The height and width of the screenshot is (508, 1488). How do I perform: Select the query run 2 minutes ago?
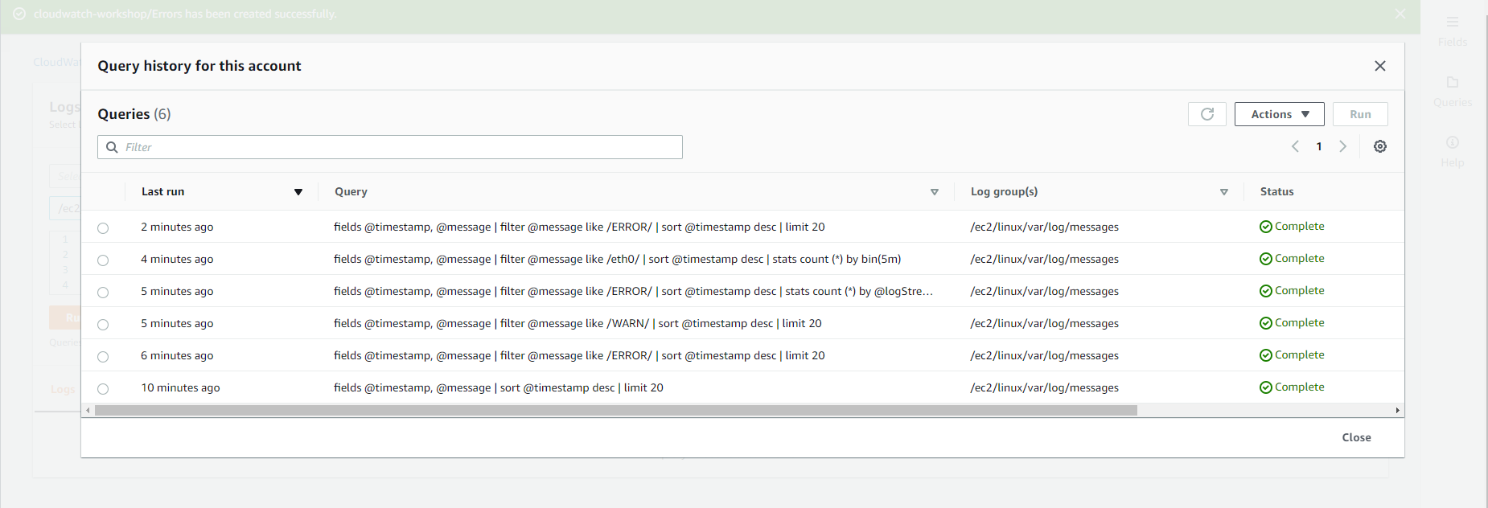(x=103, y=228)
